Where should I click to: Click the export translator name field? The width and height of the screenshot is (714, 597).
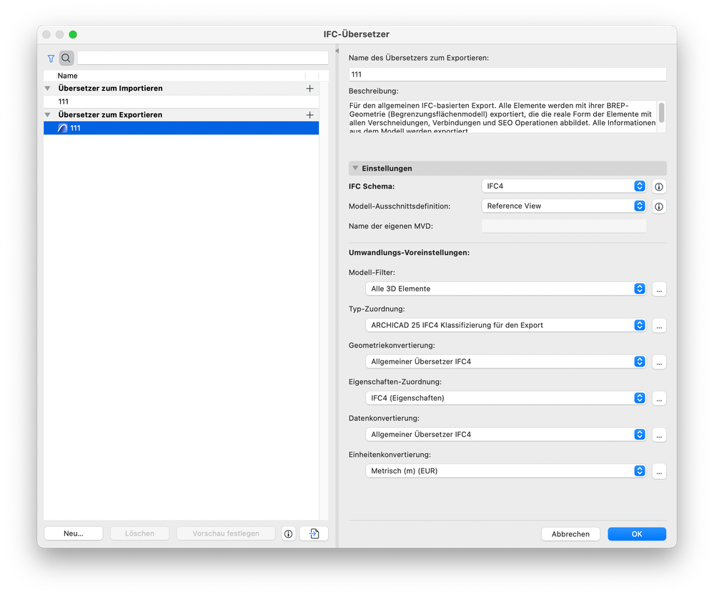tap(507, 74)
